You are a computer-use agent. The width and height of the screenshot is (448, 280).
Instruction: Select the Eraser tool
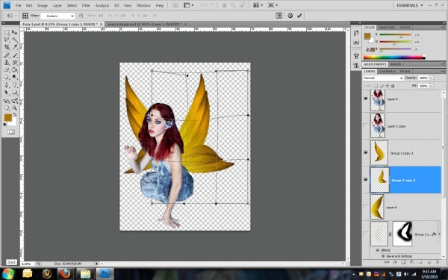click(7, 69)
